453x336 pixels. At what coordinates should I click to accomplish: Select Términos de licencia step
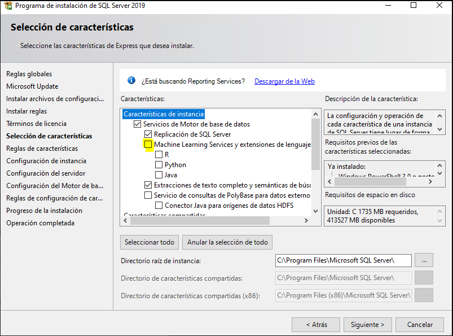(x=37, y=124)
